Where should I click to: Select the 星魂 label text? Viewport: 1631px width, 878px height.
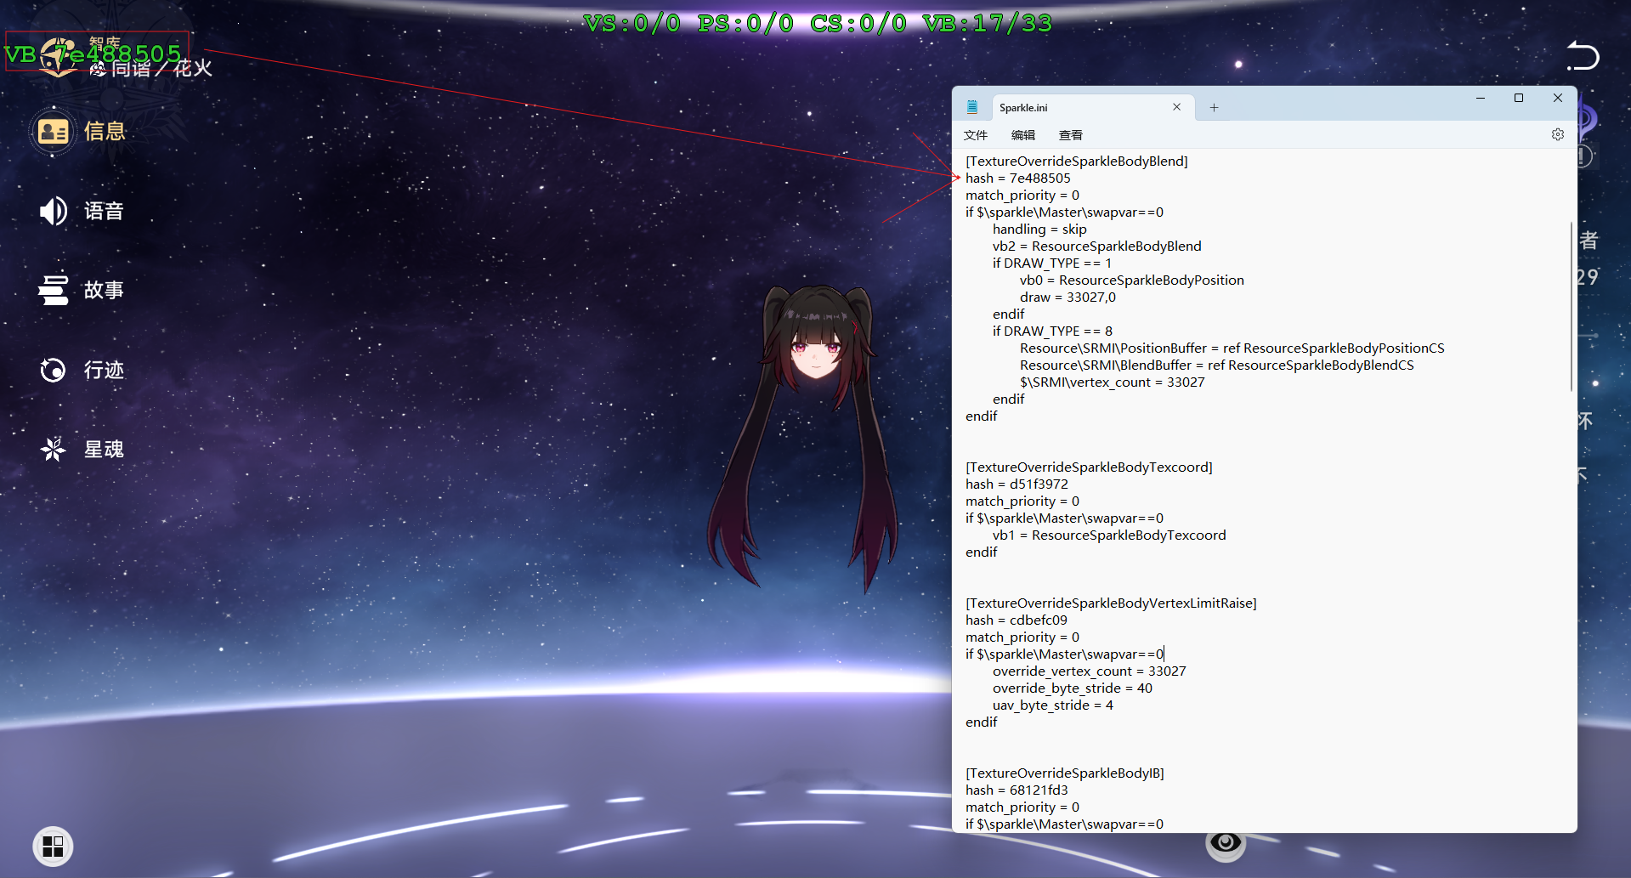coord(104,449)
